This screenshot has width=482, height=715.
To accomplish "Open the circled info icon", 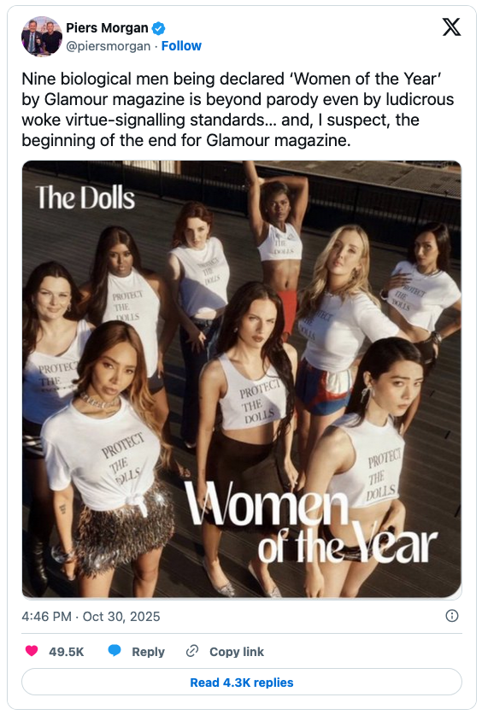I will click(451, 616).
